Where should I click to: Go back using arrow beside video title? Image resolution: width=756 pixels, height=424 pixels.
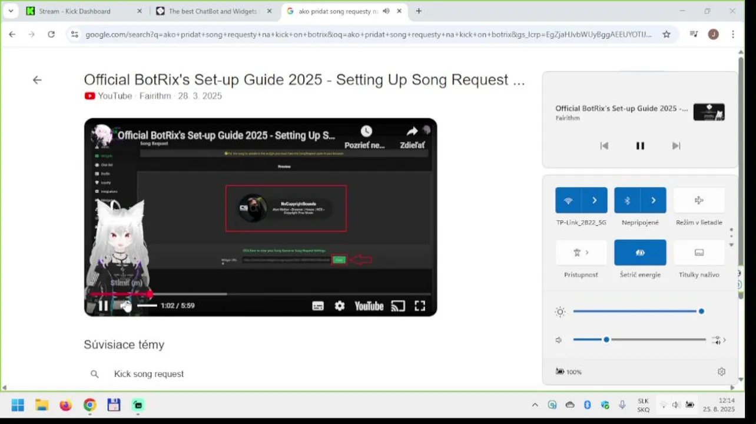pyautogui.click(x=37, y=80)
